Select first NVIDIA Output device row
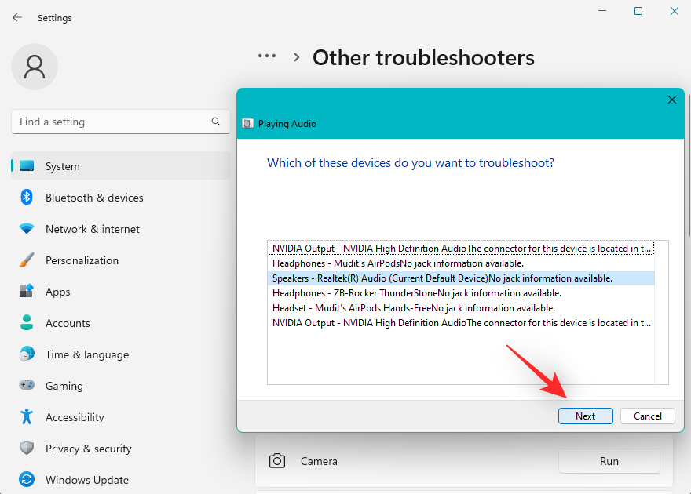 [x=461, y=248]
